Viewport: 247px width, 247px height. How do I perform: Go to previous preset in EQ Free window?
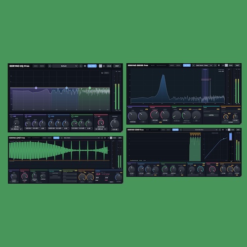tap(50, 66)
